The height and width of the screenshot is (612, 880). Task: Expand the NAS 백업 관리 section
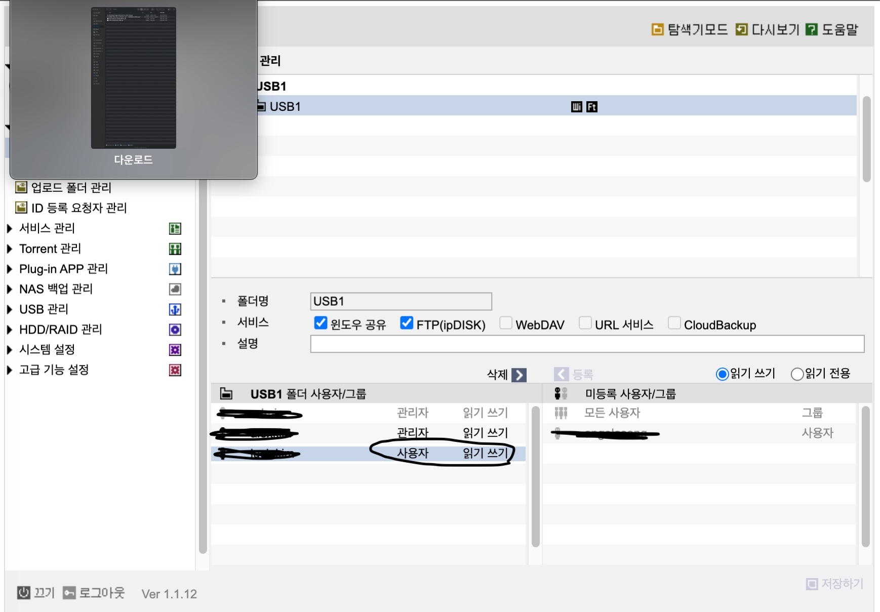9,289
